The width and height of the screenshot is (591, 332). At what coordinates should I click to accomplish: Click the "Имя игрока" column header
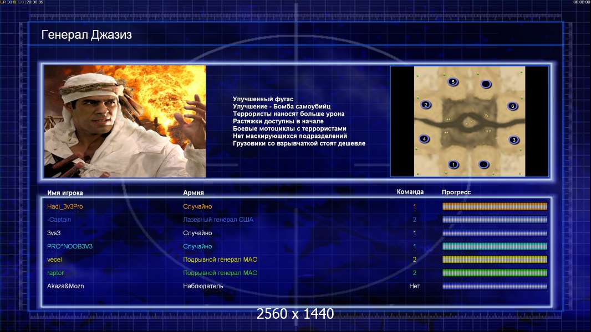pos(65,193)
